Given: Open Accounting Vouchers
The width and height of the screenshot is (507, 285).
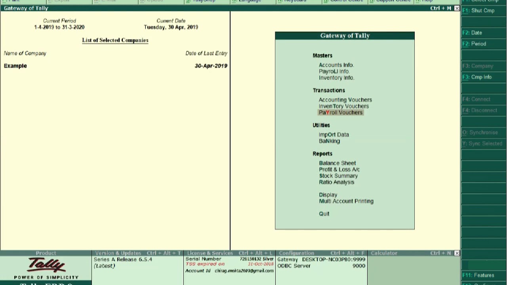Looking at the screenshot, I should pyautogui.click(x=345, y=100).
